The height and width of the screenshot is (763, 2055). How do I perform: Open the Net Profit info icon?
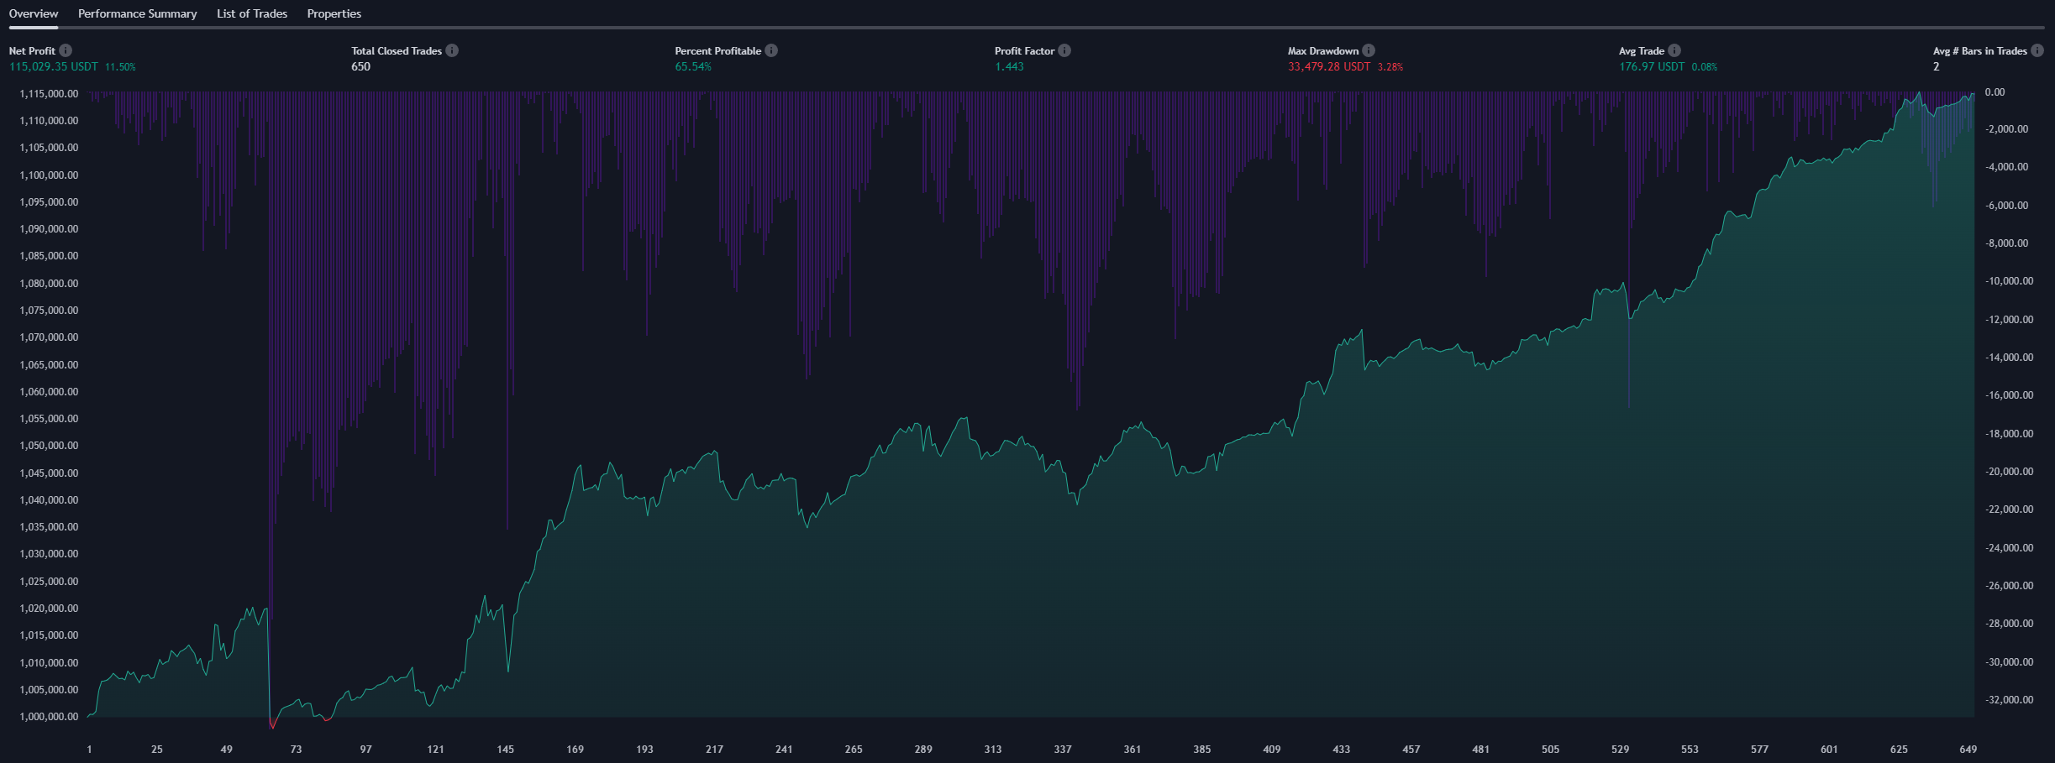coord(66,50)
